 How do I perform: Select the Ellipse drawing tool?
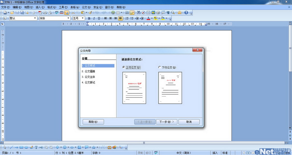point(26,147)
